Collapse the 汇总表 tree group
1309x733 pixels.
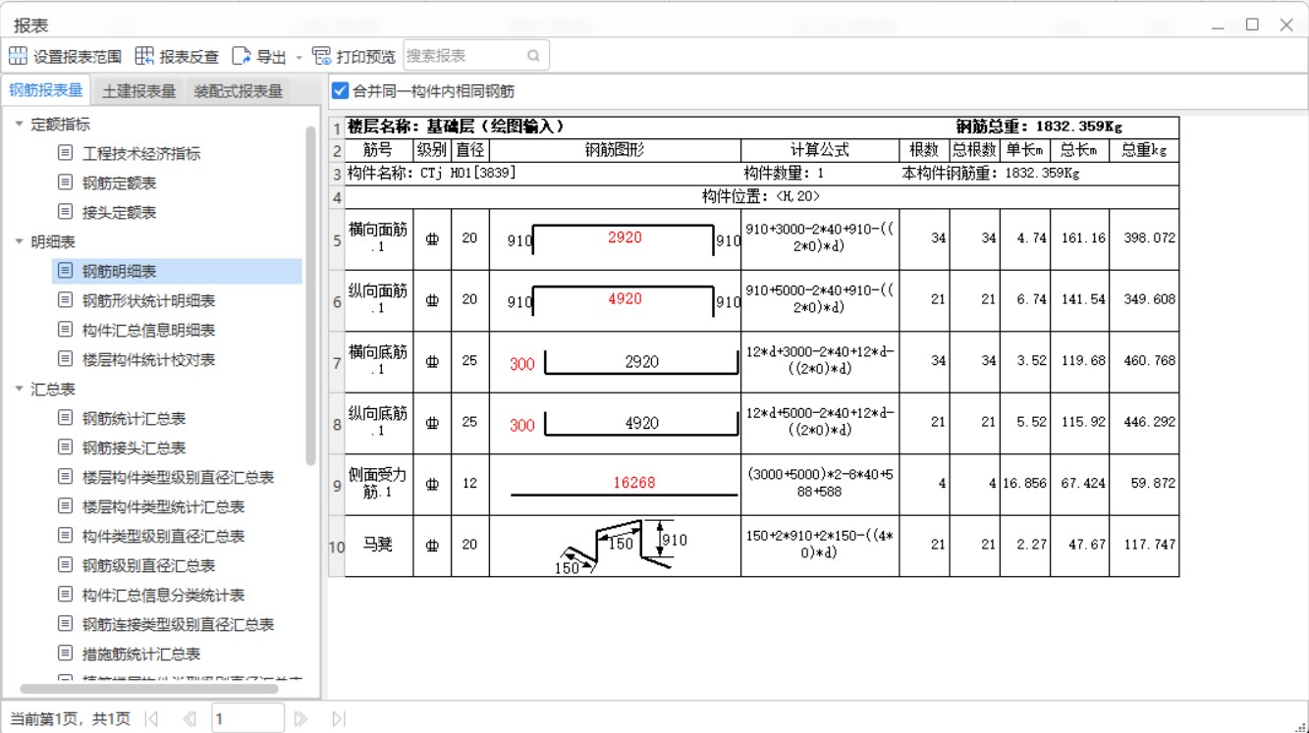click(x=19, y=389)
